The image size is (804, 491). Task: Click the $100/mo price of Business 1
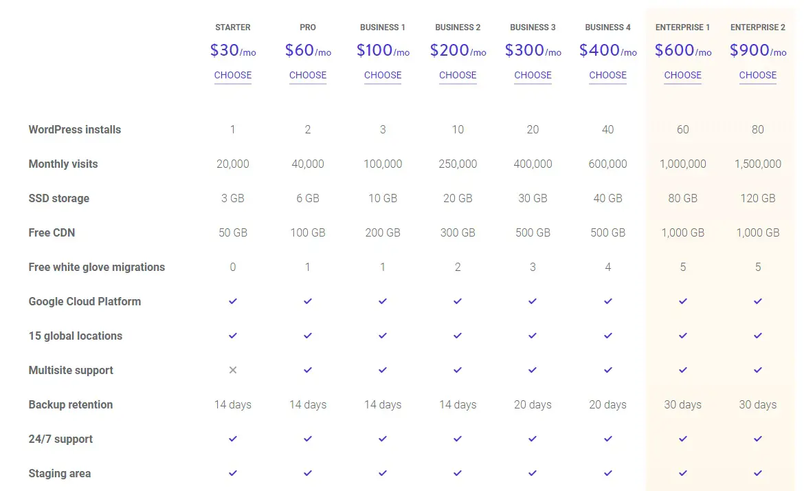[x=383, y=50]
